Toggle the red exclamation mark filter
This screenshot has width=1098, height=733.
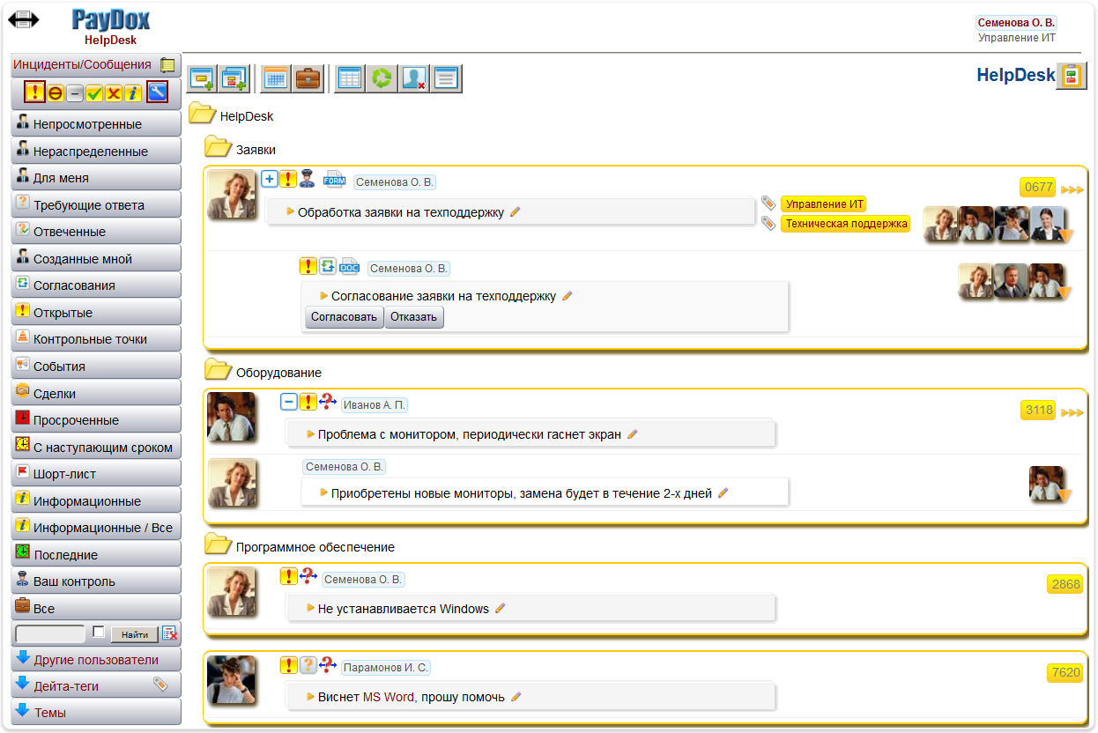tap(35, 93)
